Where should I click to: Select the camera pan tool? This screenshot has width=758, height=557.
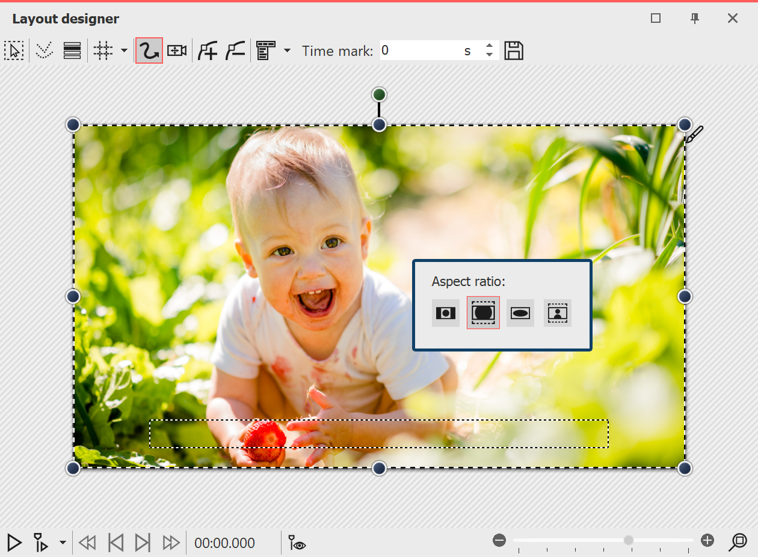click(175, 50)
